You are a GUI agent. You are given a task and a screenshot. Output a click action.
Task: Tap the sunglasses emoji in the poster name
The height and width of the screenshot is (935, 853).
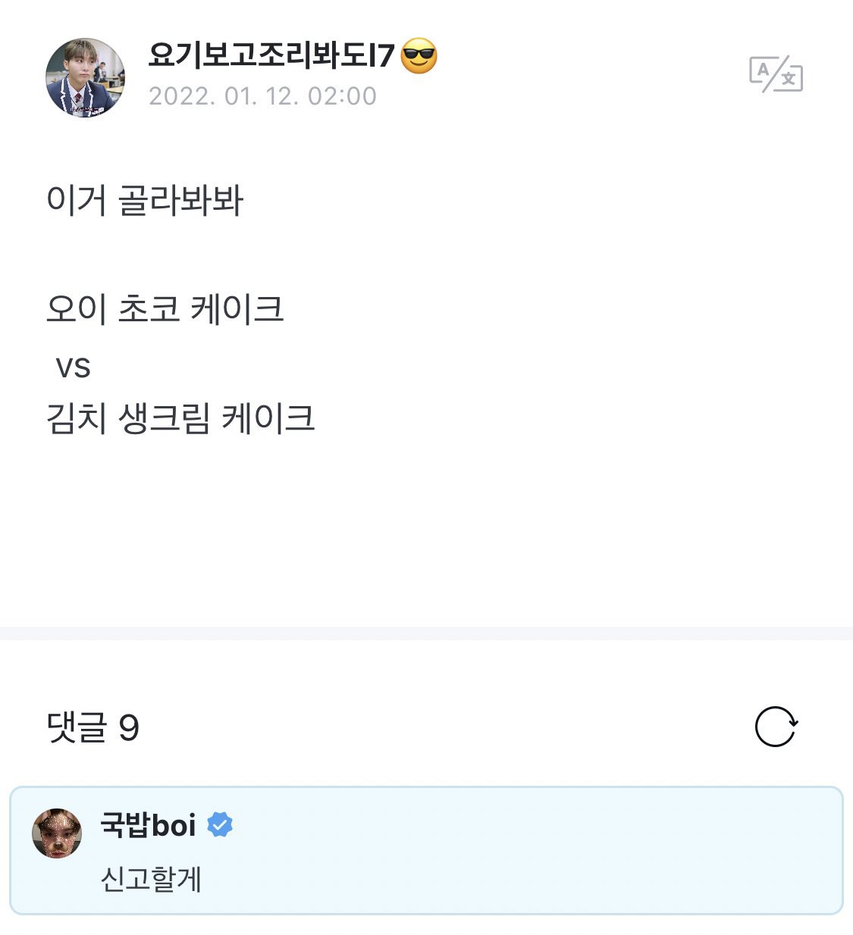(419, 56)
